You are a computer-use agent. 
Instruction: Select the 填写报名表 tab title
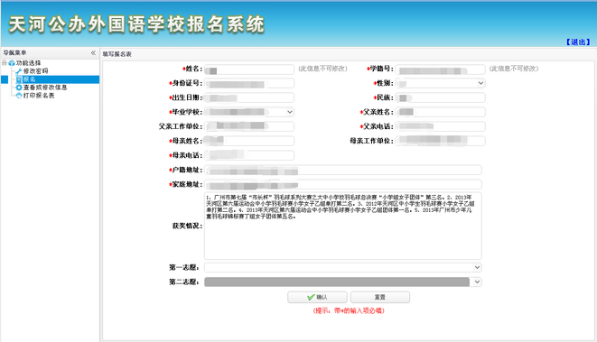(117, 54)
